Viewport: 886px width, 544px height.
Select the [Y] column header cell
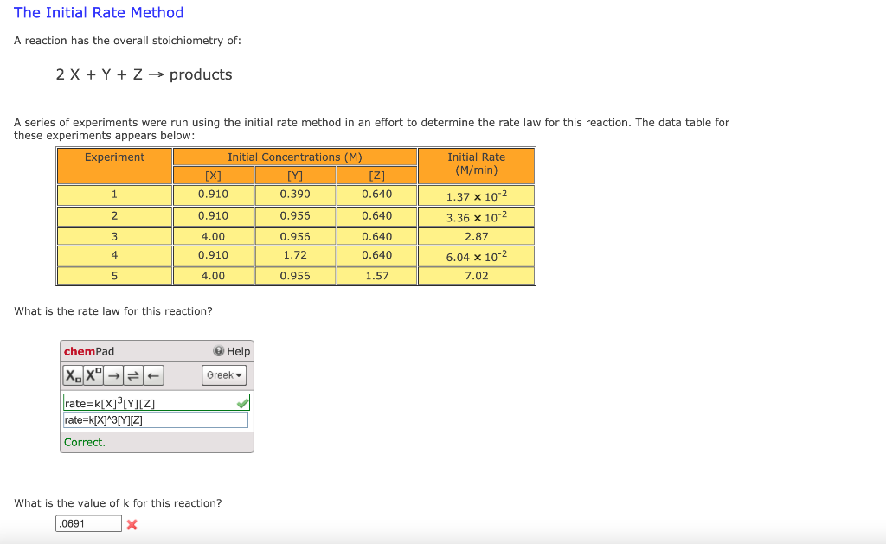(295, 174)
